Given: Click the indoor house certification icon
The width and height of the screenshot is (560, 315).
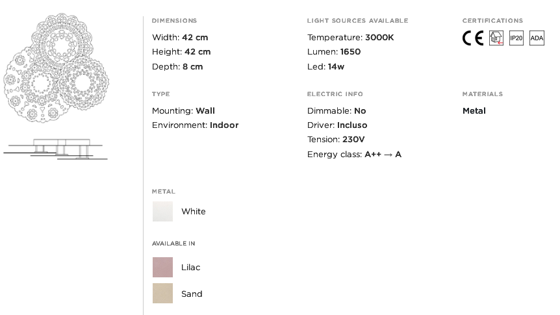Looking at the screenshot, I should [496, 38].
